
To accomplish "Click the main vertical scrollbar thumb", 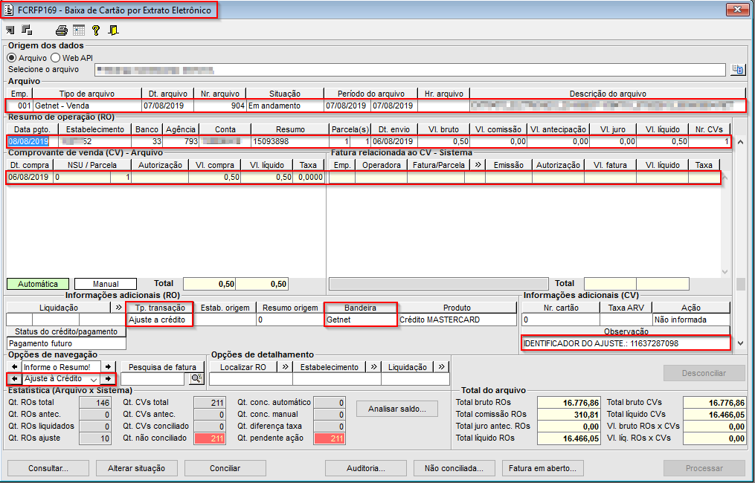I will pyautogui.click(x=740, y=284).
